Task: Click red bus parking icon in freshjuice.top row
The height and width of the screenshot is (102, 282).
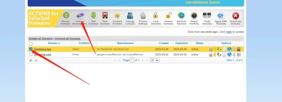Action: [239, 49]
